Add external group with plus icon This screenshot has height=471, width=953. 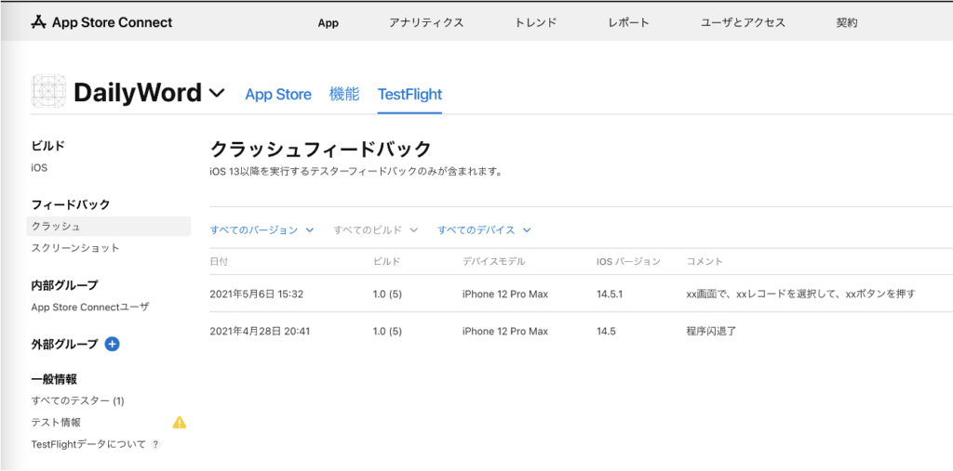(x=112, y=344)
